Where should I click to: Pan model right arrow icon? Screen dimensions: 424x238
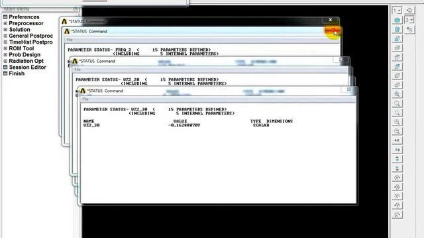pyautogui.click(x=397, y=149)
